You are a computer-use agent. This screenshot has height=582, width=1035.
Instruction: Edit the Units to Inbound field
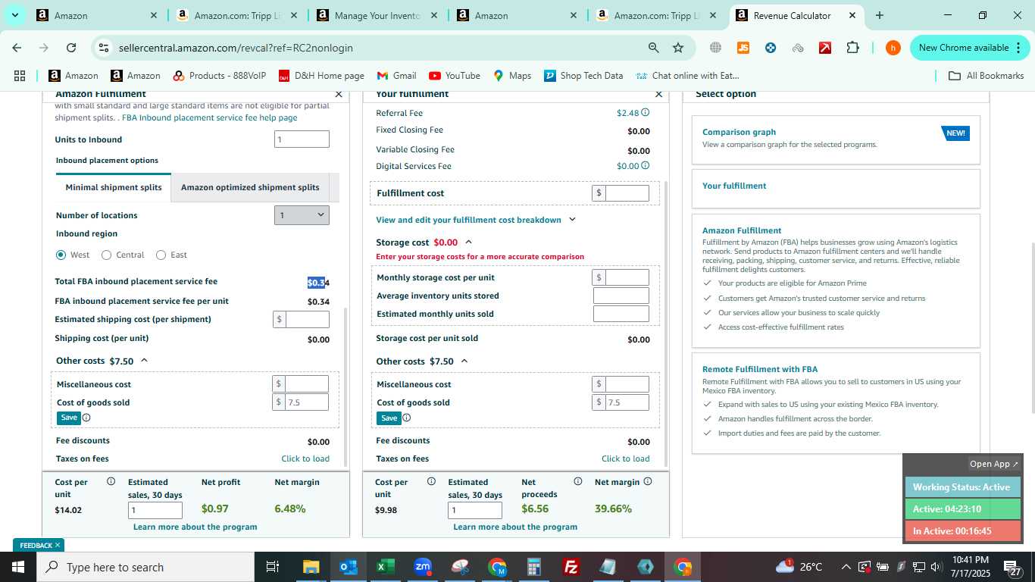click(302, 139)
